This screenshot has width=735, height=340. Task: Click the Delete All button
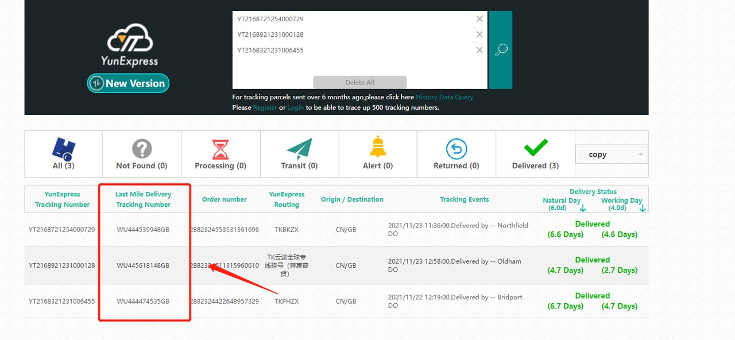point(359,82)
